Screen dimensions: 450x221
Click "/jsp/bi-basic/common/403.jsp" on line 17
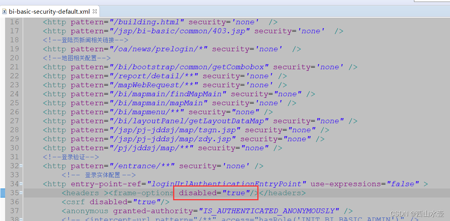pyautogui.click(x=180, y=31)
